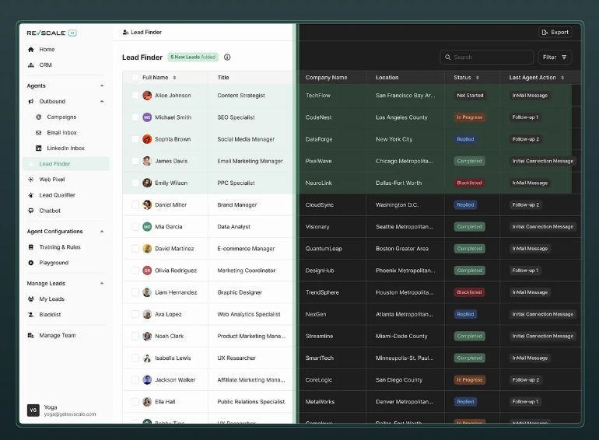Tick the checkbox for Sophia Brown

coord(135,139)
